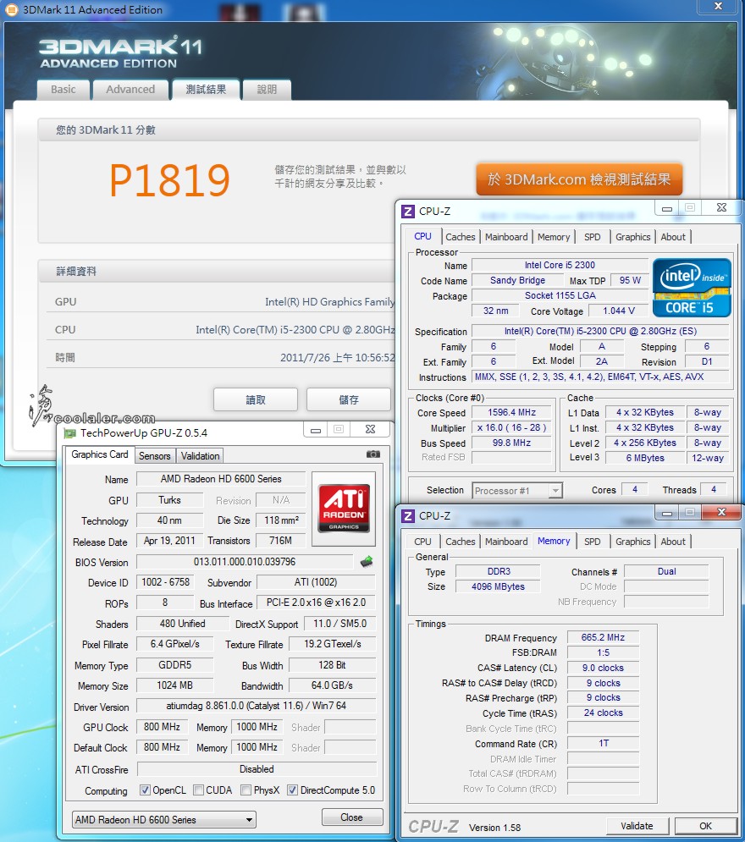Open the Caches tab in upper CPU-Z window
The image size is (745, 842).
[461, 237]
